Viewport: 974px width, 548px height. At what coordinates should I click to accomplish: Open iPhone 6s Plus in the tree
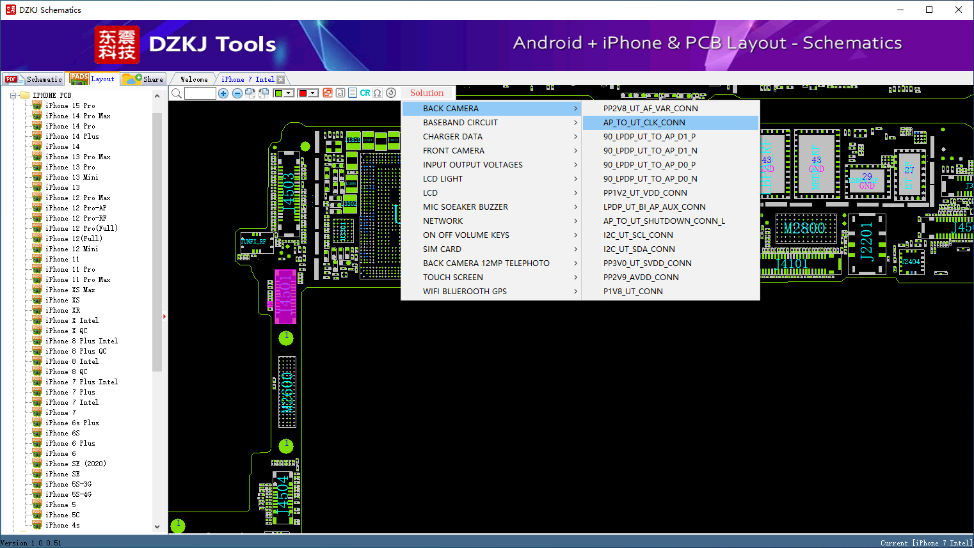coord(72,423)
